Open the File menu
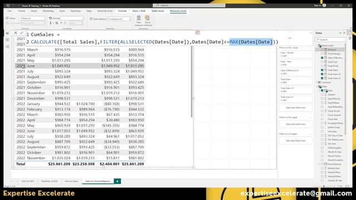Image resolution: width=356 pixels, height=200 pixels. coord(9,11)
